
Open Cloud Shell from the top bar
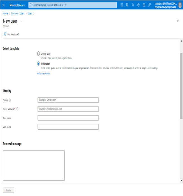pos(122,5)
